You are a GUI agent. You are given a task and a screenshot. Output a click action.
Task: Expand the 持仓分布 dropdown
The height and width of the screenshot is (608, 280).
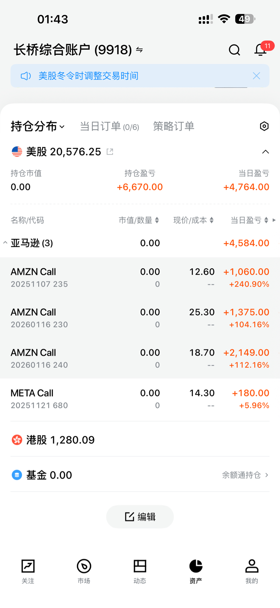pos(38,126)
